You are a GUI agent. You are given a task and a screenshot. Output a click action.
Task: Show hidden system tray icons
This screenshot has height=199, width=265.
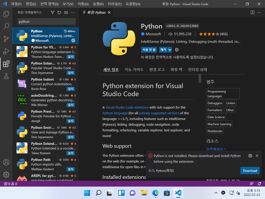(x=216, y=193)
